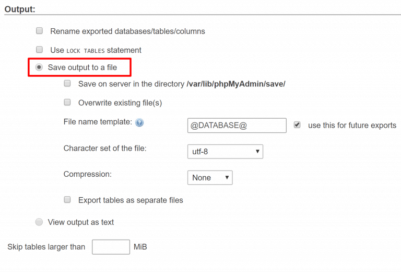
Task: Click the @DATABASE@ file name template field
Action: (237, 126)
